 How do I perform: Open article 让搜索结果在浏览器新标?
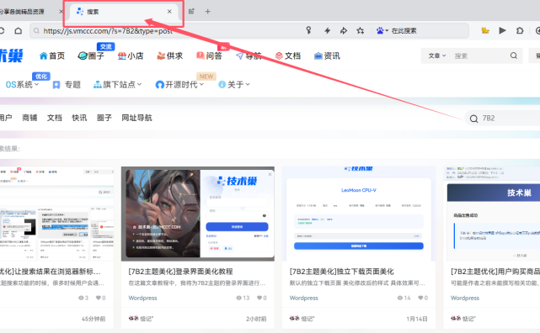click(x=51, y=272)
